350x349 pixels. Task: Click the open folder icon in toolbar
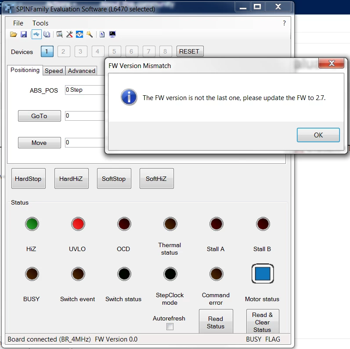click(14, 34)
